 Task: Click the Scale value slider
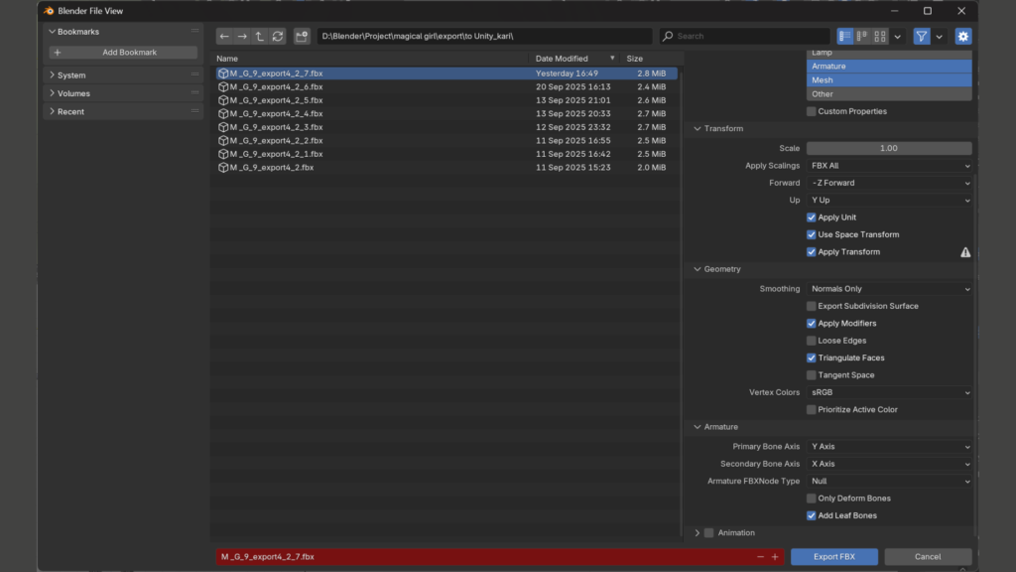coord(889,148)
